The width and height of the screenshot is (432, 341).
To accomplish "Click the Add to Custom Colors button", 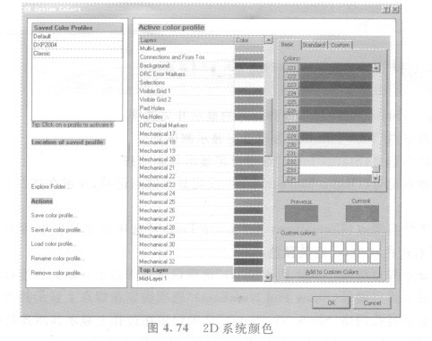I will click(x=332, y=272).
